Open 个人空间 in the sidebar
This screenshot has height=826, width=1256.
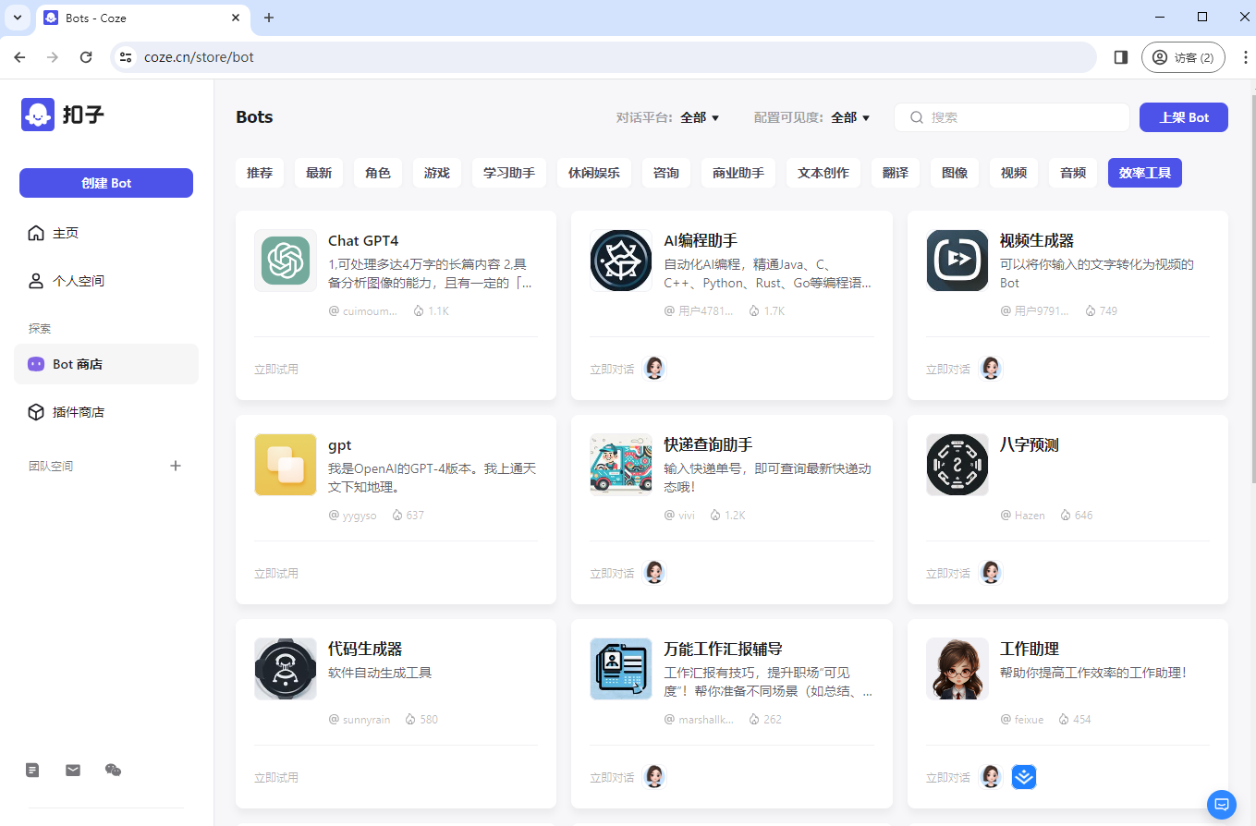[x=106, y=281]
